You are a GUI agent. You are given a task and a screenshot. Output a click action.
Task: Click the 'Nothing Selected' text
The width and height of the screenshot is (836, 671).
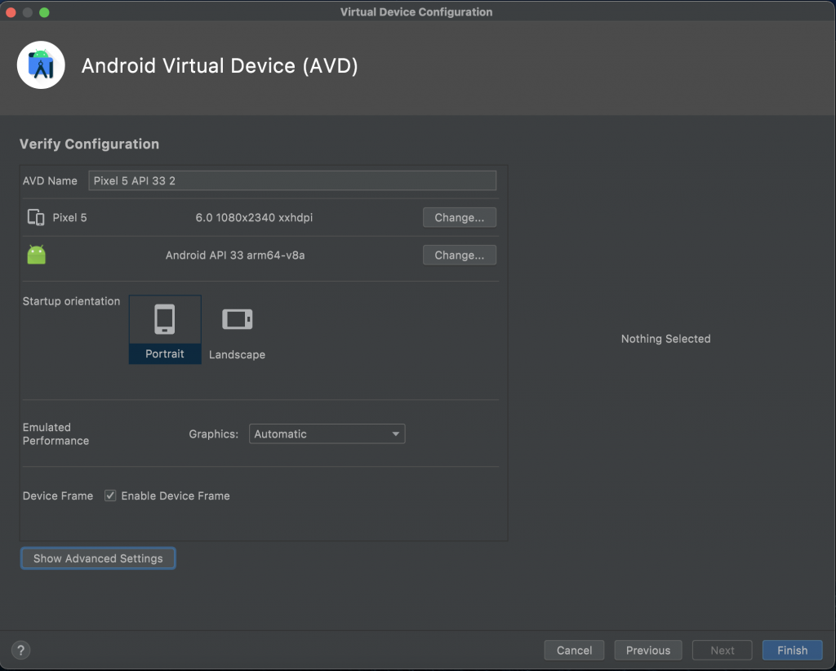(666, 339)
